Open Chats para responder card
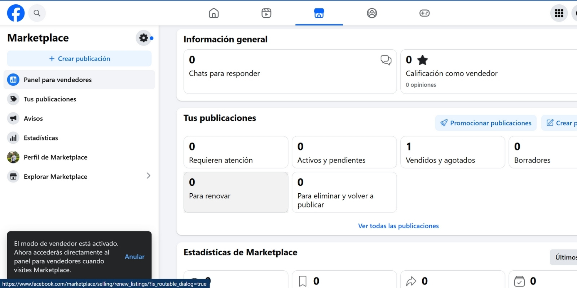This screenshot has width=577, height=288. coord(290,72)
